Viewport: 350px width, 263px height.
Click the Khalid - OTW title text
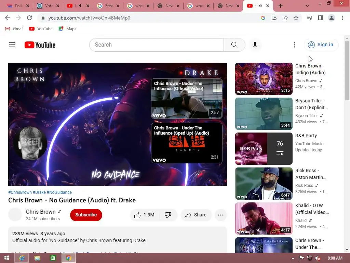(312, 209)
